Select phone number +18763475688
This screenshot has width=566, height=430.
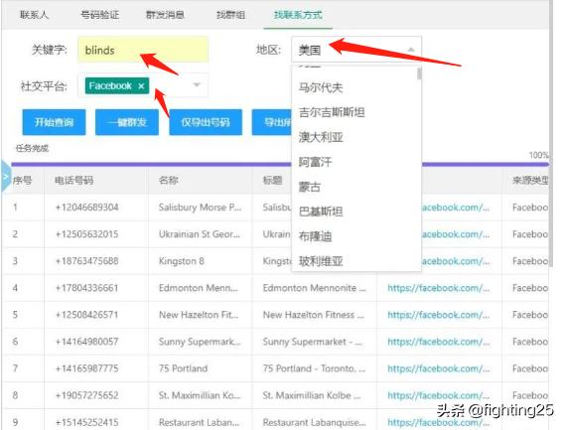click(x=86, y=261)
